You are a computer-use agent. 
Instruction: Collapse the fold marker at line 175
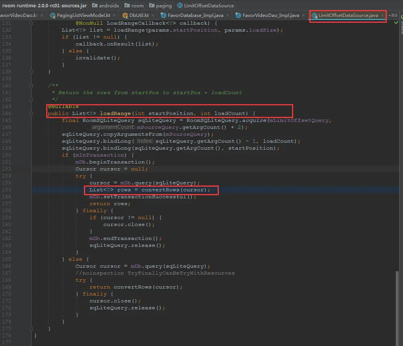[31, 329]
